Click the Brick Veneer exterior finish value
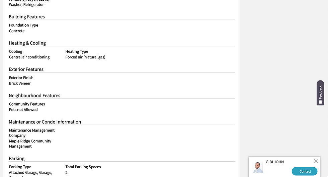 20,83
